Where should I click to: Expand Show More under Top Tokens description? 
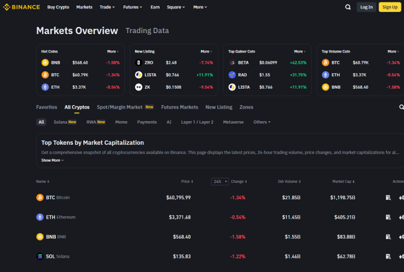click(52, 160)
